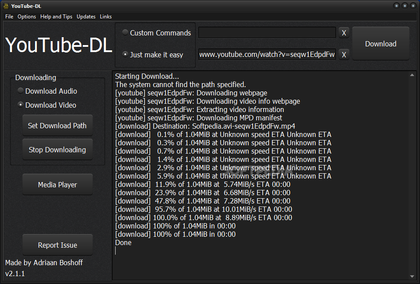Start the download with Download button
The width and height of the screenshot is (420, 284).
(x=381, y=44)
